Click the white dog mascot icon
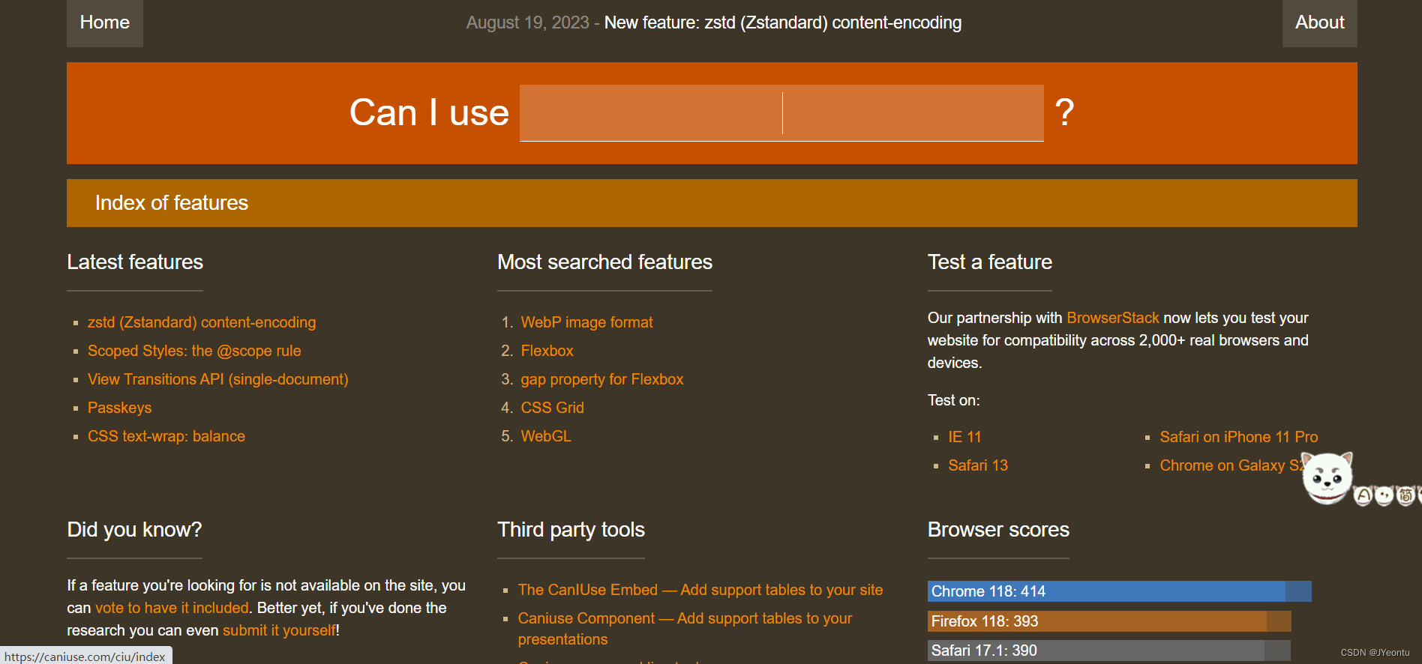The height and width of the screenshot is (664, 1422). (1327, 478)
